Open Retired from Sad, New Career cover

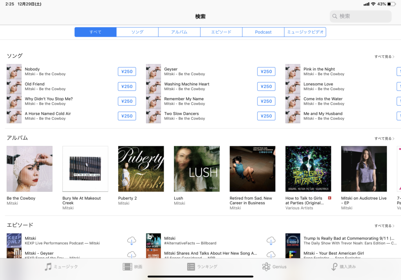click(253, 169)
